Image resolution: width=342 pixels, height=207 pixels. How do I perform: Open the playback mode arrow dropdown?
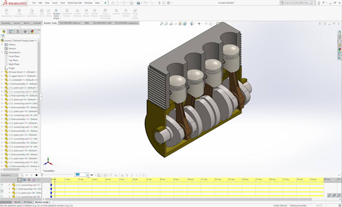[95, 175]
